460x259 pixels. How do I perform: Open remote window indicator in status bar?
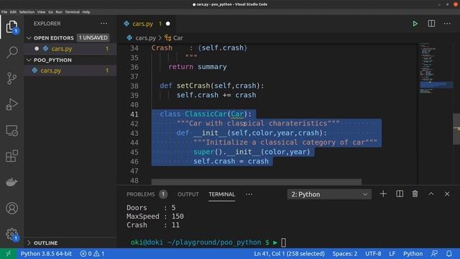pyautogui.click(x=8, y=253)
